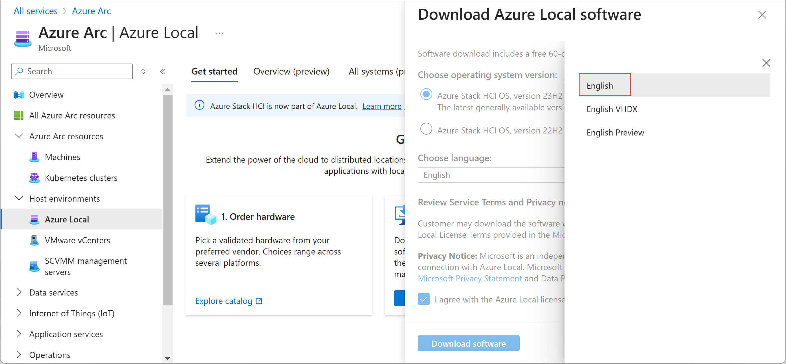Click the Overview icon in sidebar
The width and height of the screenshot is (786, 364).
pos(19,95)
